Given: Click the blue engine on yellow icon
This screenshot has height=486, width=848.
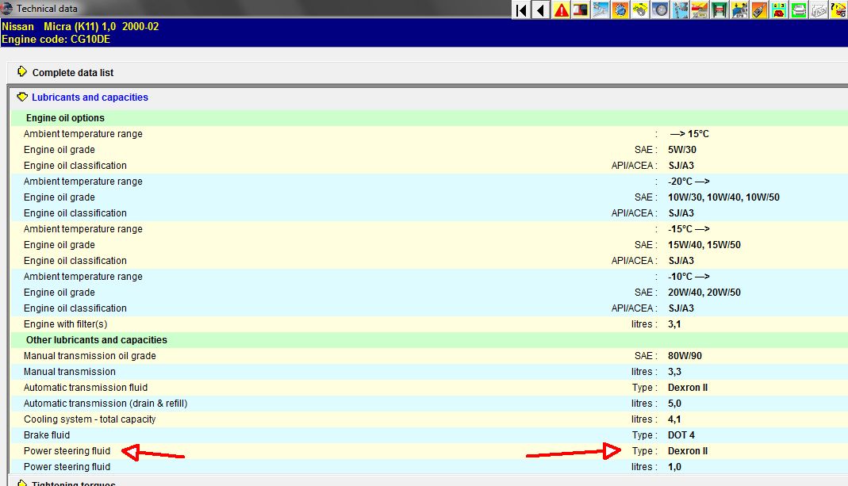Looking at the screenshot, I should [739, 10].
